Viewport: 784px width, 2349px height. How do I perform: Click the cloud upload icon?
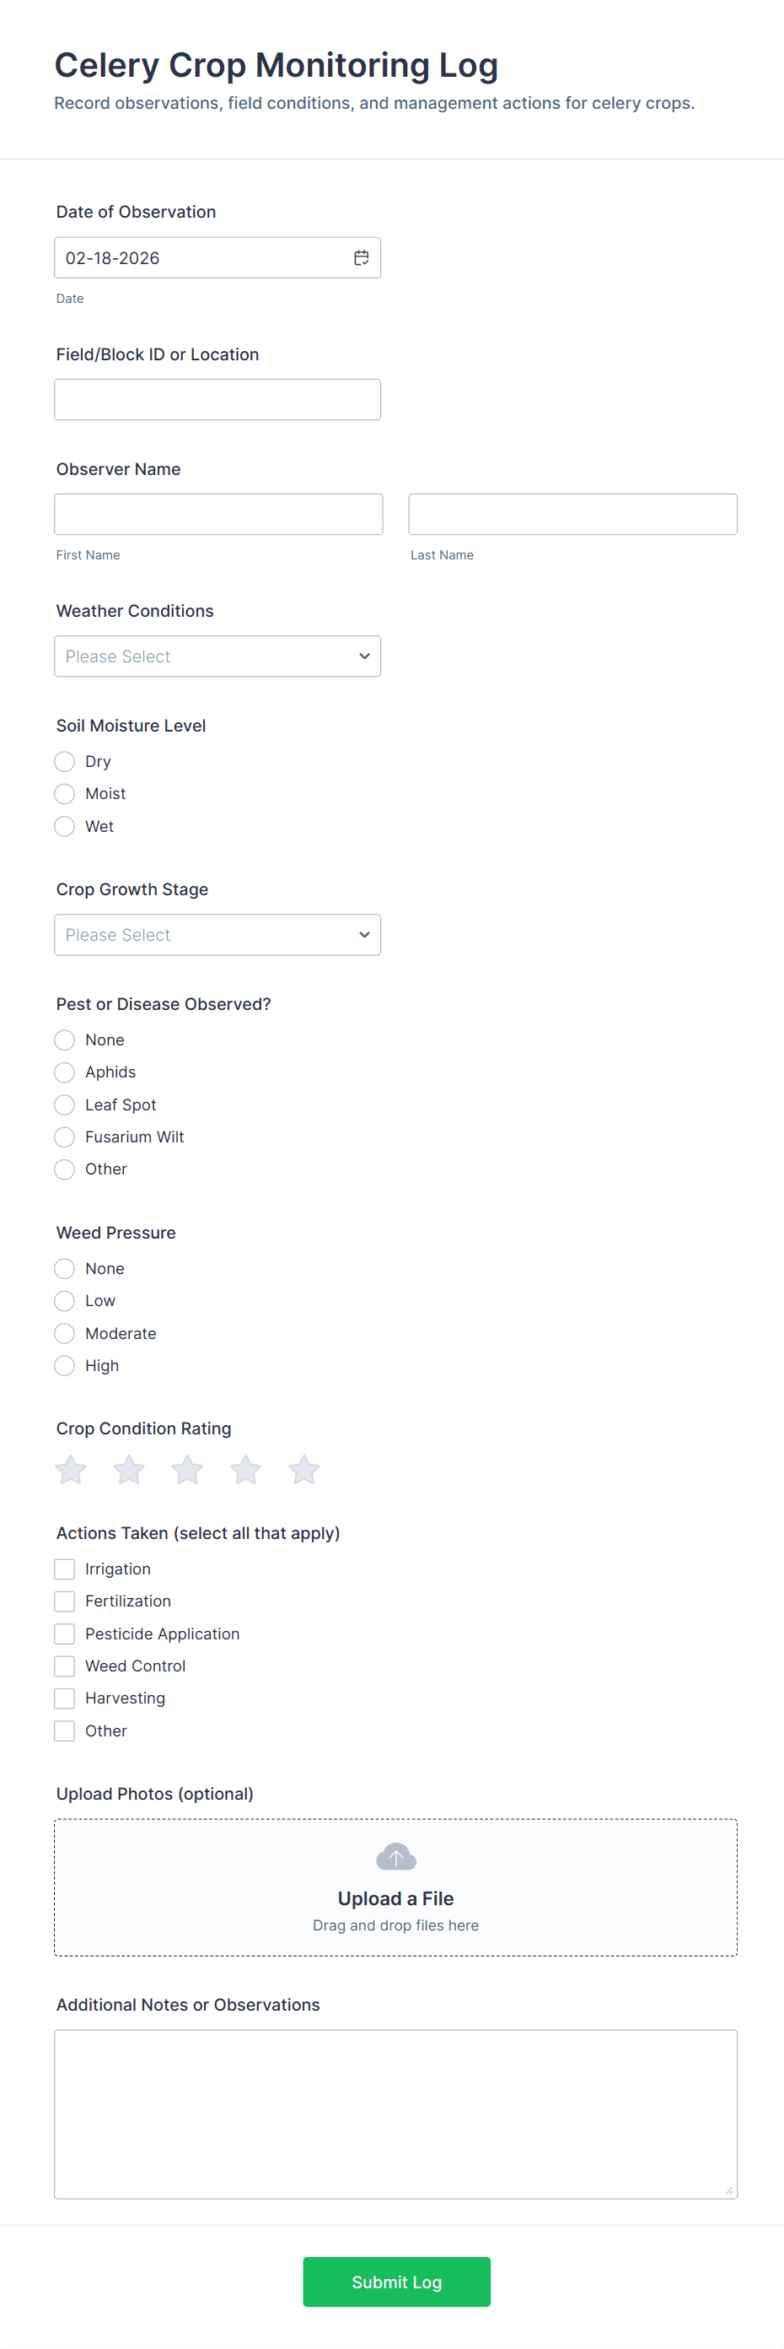[x=396, y=1855]
